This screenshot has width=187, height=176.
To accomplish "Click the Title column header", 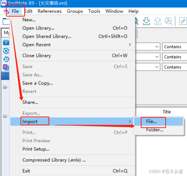I will (x=167, y=112).
